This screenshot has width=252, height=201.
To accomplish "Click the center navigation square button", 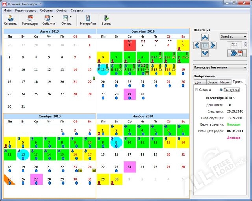I will point(205,45).
